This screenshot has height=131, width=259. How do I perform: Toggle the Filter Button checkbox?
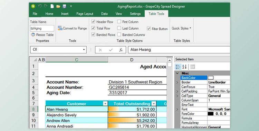click(x=148, y=29)
